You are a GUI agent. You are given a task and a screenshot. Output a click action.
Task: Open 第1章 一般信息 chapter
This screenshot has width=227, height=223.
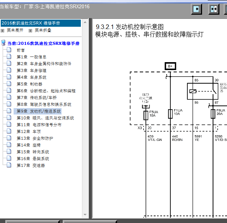pos(32,57)
